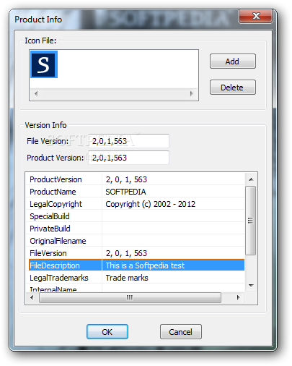Select the highlighted FileDescription row
The image size is (292, 366).
[136, 265]
